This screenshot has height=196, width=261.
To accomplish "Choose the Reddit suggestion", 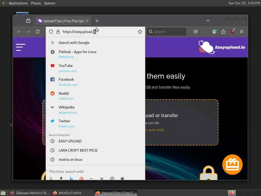I will click(x=95, y=96).
